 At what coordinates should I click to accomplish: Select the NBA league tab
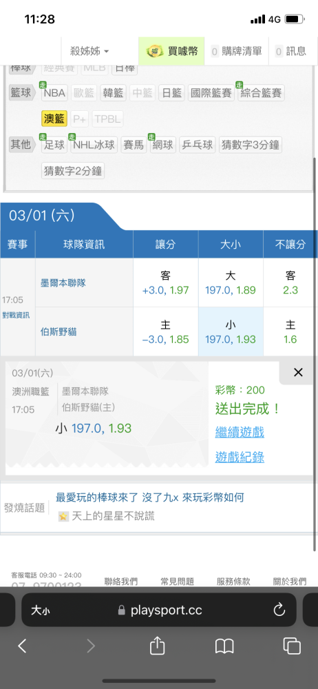(x=54, y=93)
